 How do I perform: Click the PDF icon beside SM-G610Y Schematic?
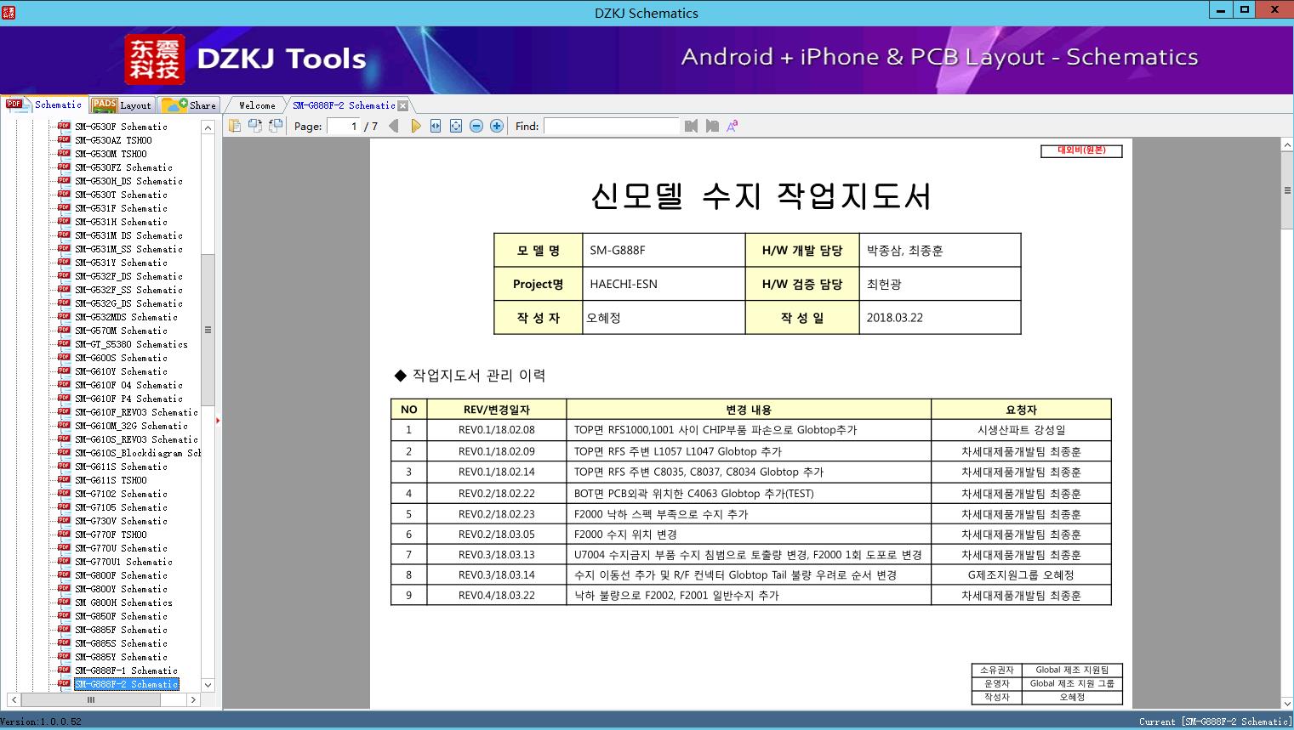click(x=64, y=371)
